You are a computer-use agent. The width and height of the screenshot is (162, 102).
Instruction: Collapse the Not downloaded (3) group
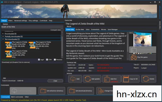tap(3, 39)
